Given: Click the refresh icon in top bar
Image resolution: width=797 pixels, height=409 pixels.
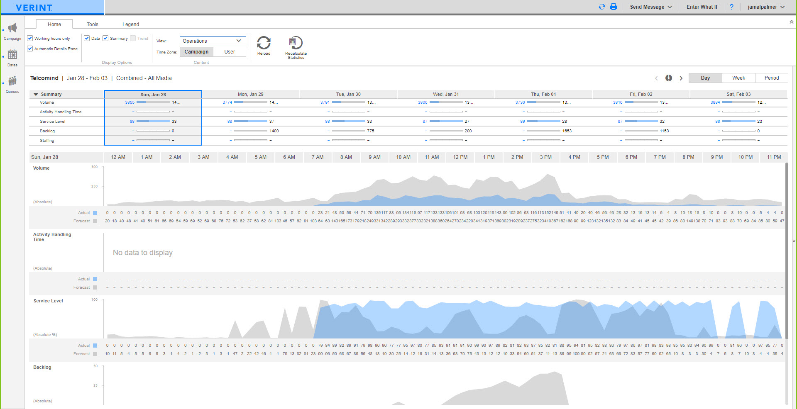Looking at the screenshot, I should (x=602, y=7).
